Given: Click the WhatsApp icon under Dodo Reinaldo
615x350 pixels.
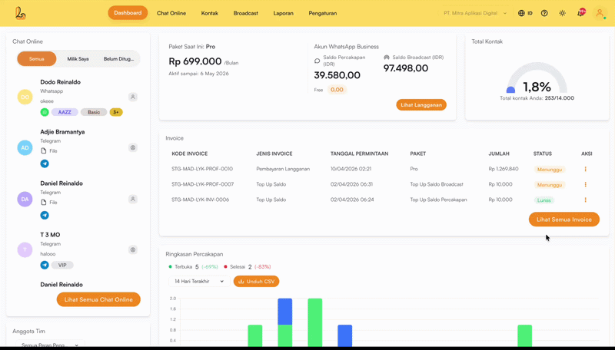Looking at the screenshot, I should click(x=45, y=112).
